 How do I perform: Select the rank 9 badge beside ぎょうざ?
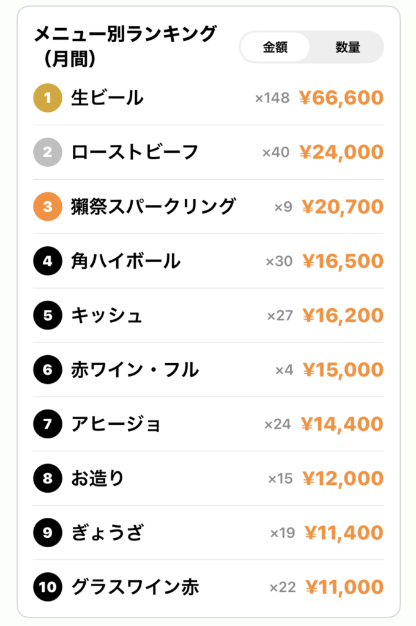pyautogui.click(x=47, y=532)
